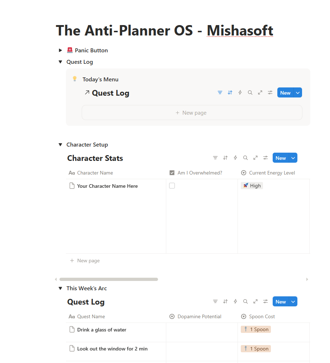Collapse the Character Setup toggle
The image size is (330, 363).
tap(61, 145)
